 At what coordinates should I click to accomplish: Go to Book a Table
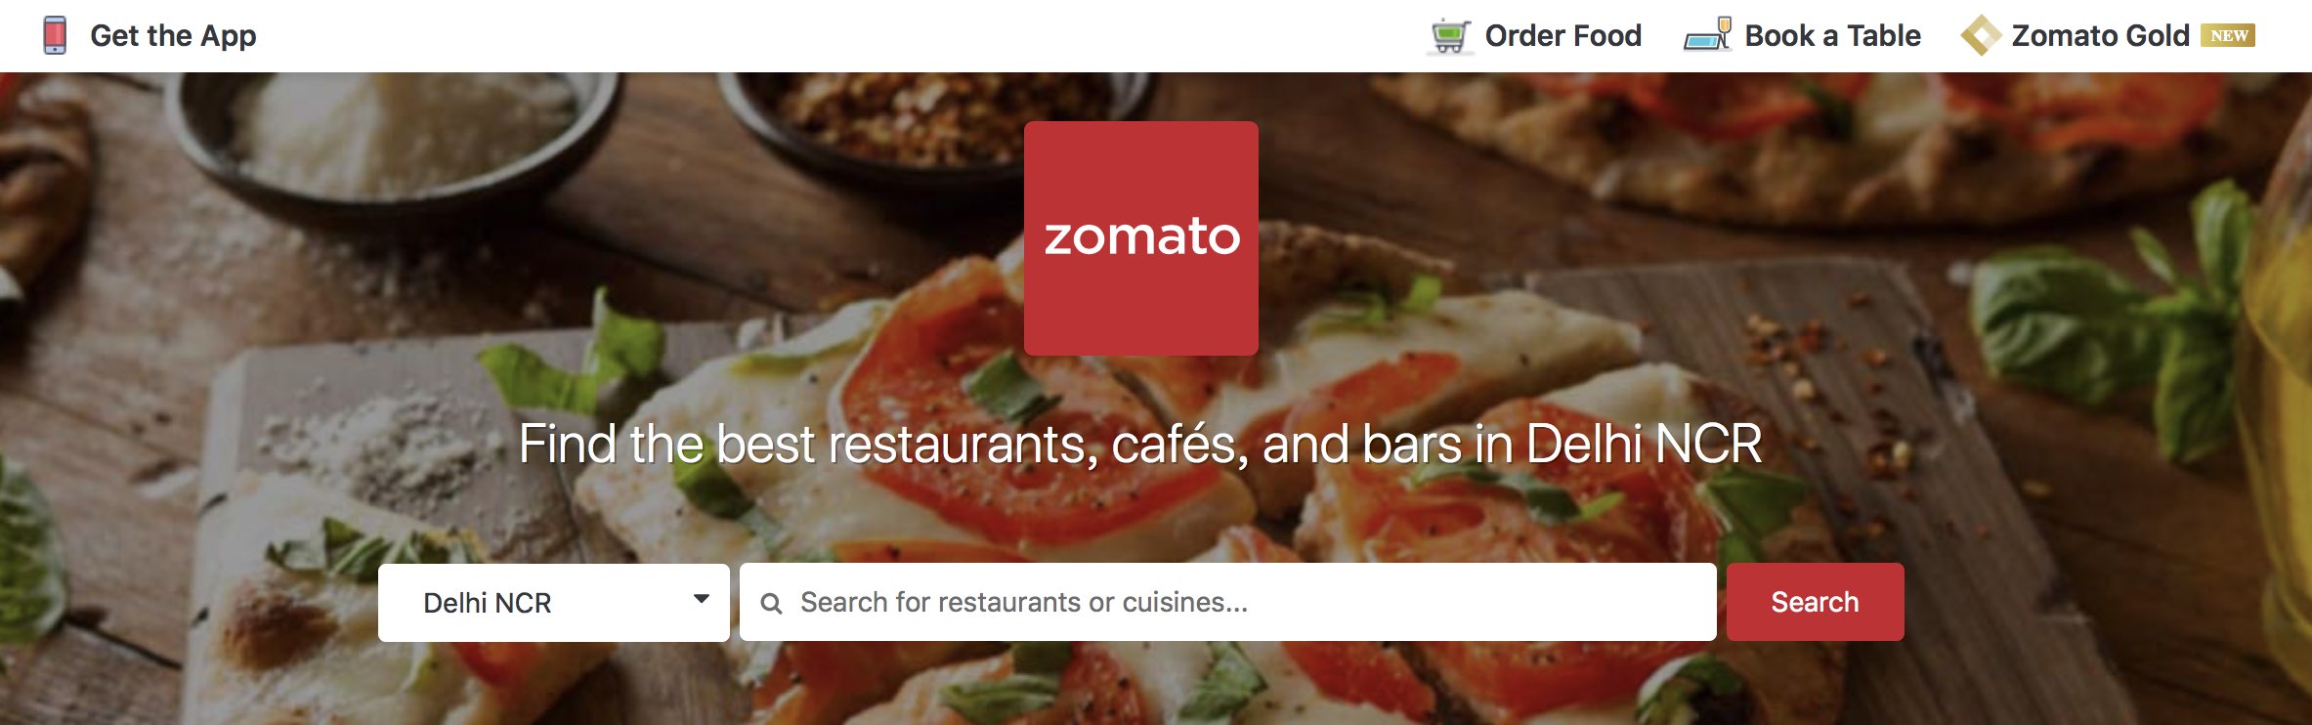(1832, 36)
